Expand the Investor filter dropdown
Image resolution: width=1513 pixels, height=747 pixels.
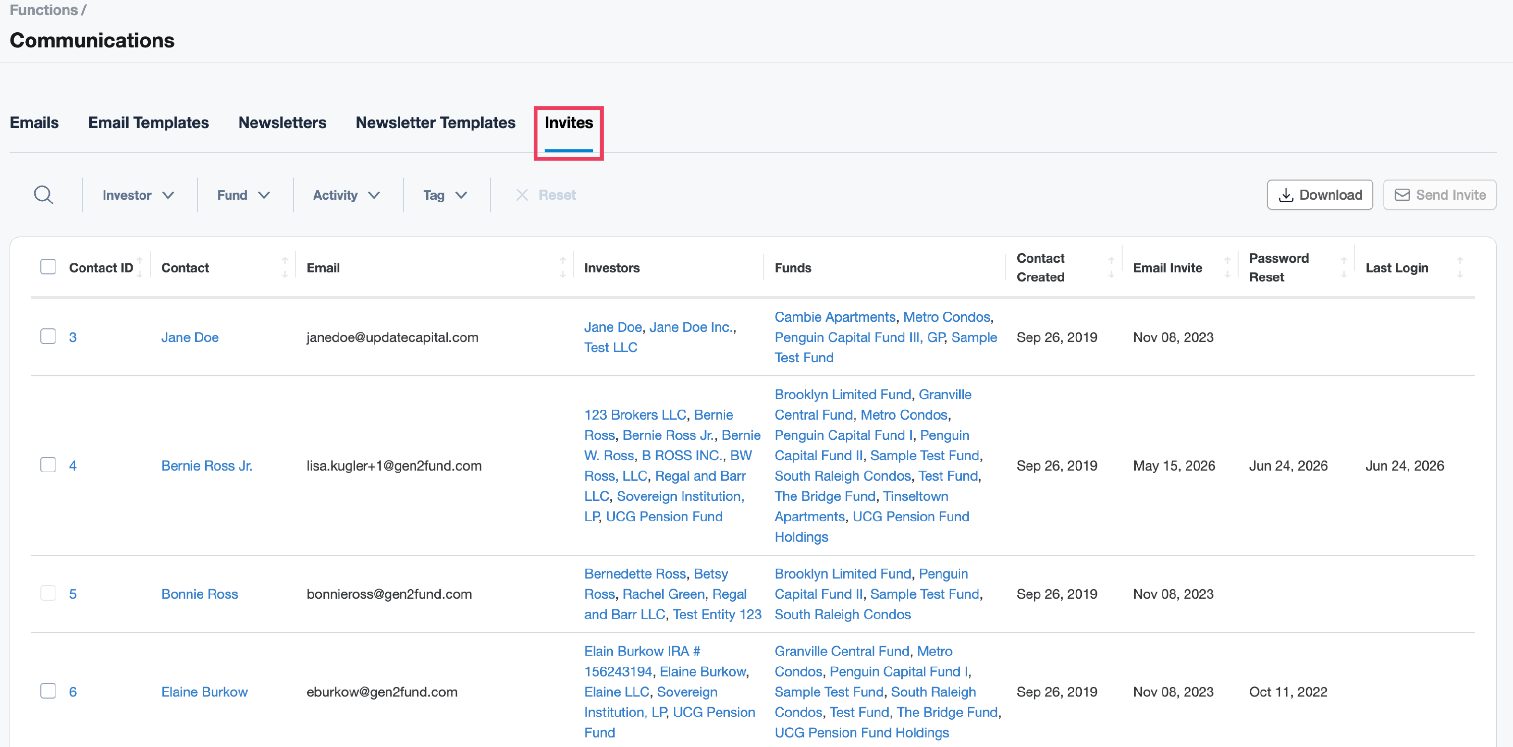[x=139, y=195]
